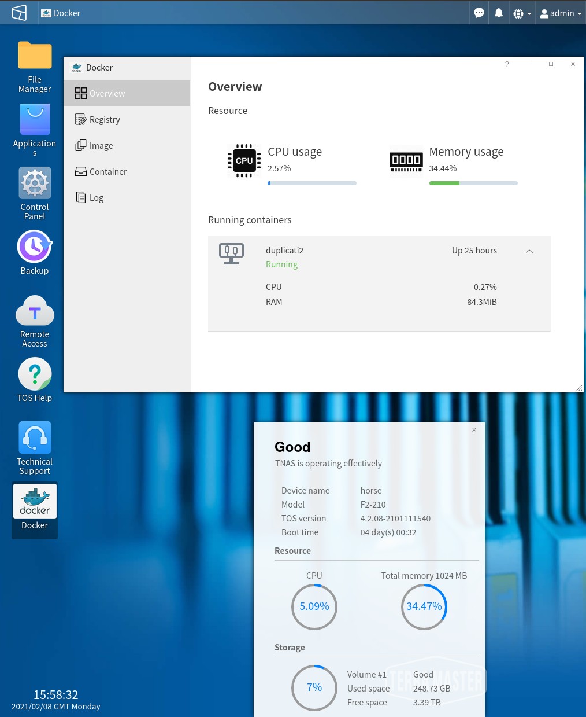Screen dimensions: 586x717
Task: Open the language selection dropdown
Action: (x=521, y=13)
